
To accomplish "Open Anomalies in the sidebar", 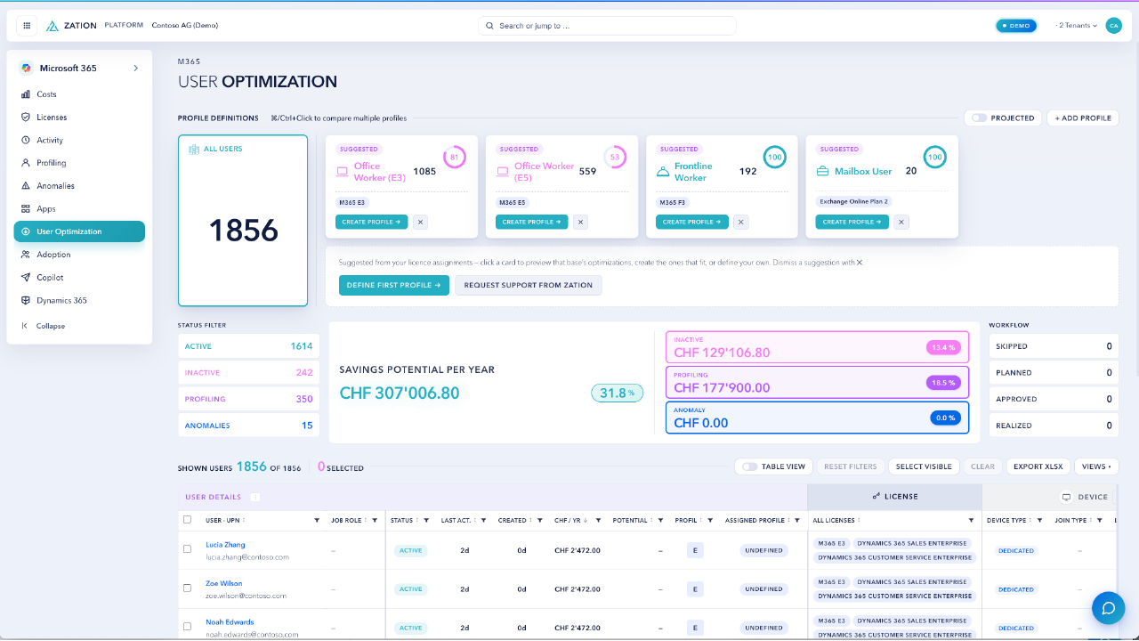I will click(x=79, y=186).
